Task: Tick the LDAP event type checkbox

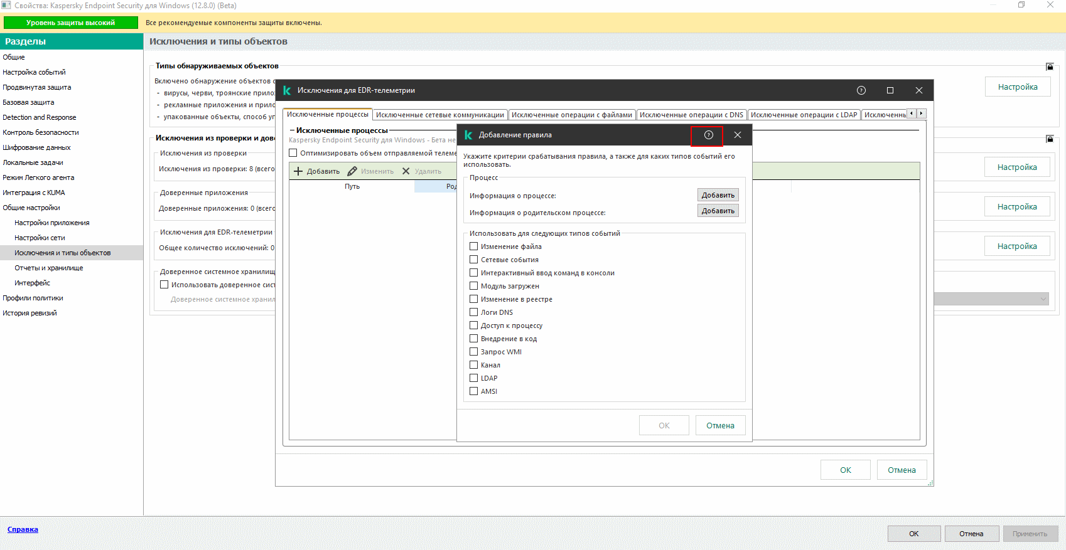Action: pos(474,378)
